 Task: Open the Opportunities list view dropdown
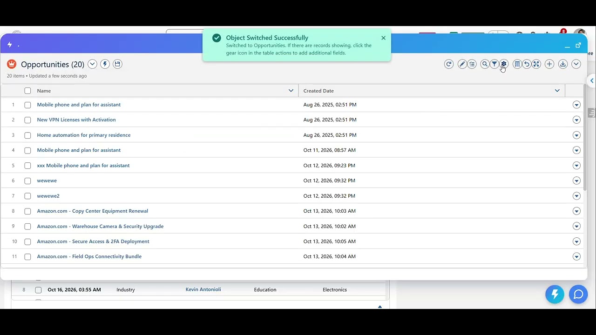point(92,64)
